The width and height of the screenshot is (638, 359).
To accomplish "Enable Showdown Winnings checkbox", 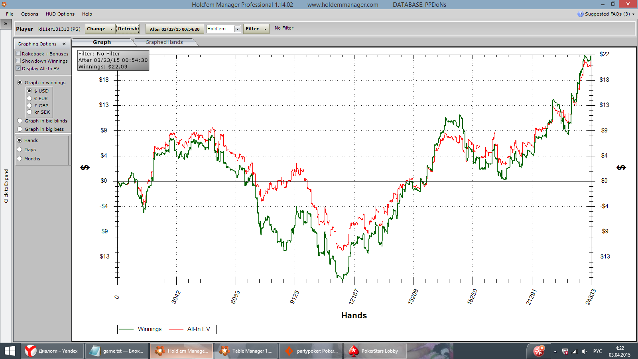I will (18, 61).
